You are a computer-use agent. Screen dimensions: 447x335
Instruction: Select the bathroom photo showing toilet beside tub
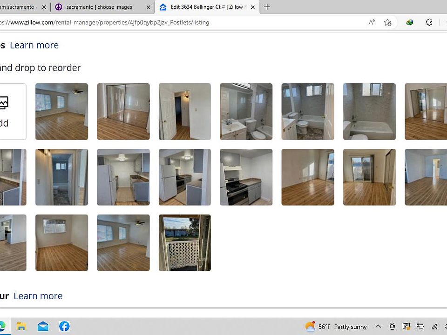308,112
